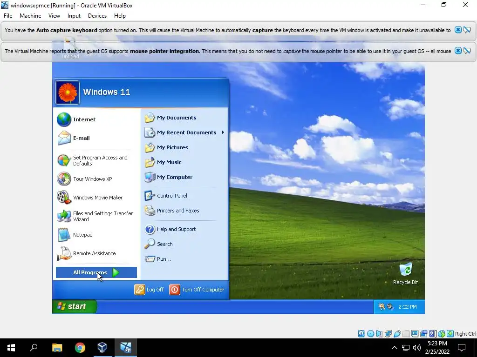Viewport: 477px width, 357px height.
Task: Click recording indicator in VirtualBox status bar
Action: coord(424,334)
